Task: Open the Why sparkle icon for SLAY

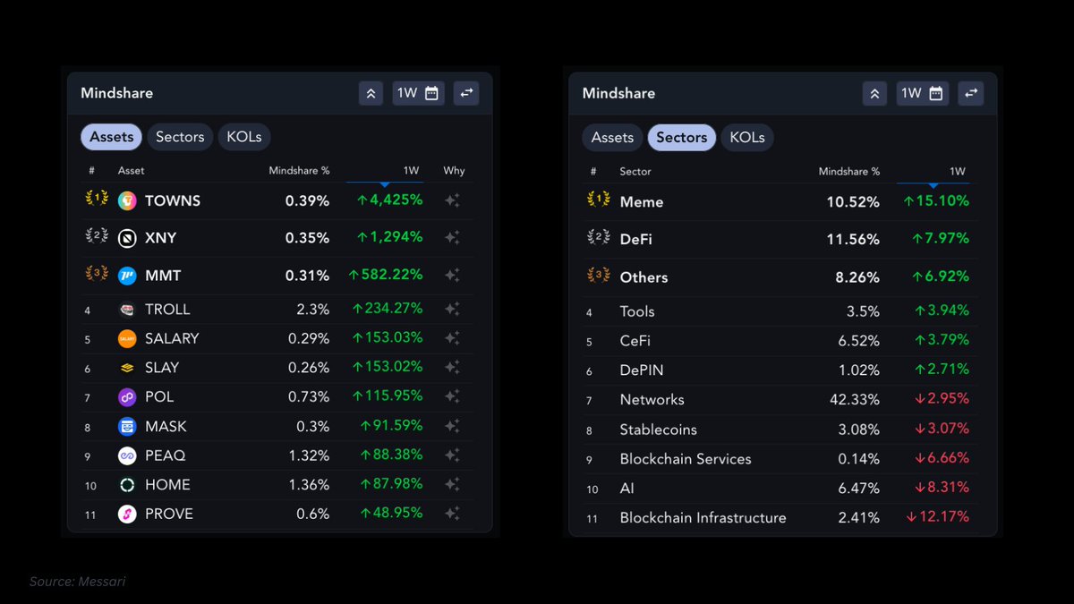Action: [453, 368]
